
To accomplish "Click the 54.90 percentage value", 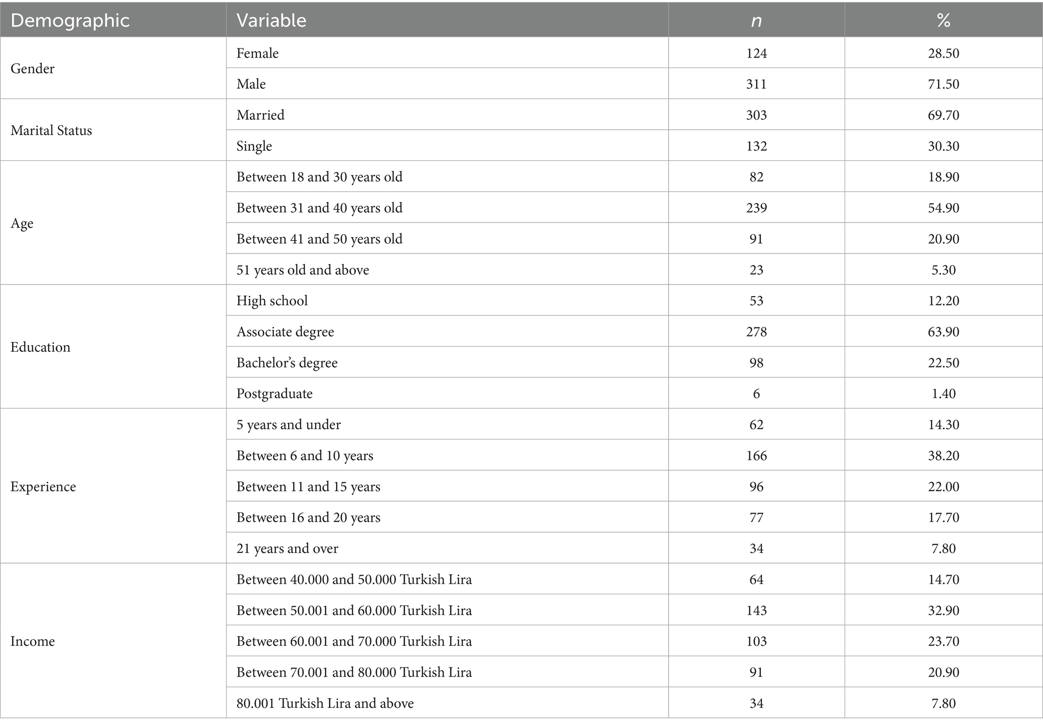I will (943, 208).
